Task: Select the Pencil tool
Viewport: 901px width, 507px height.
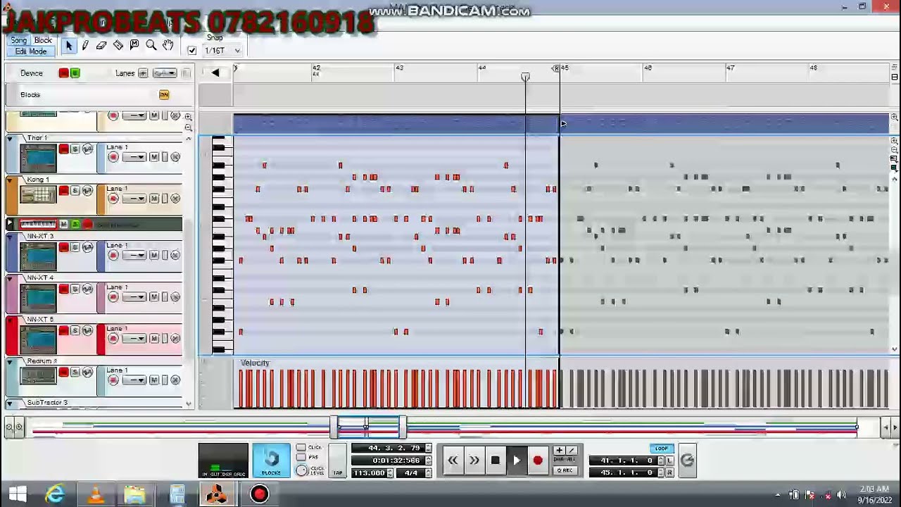Action: click(x=85, y=46)
